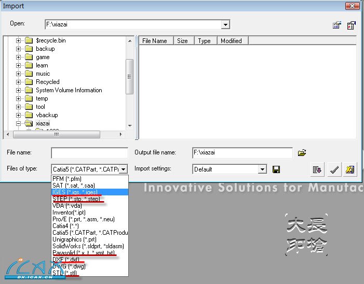
Task: Click tree horizontal scroll right arrow
Action: coord(120,134)
